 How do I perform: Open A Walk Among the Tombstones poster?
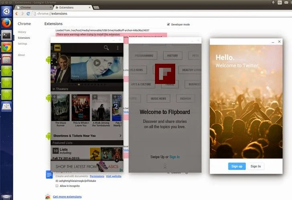click(101, 108)
